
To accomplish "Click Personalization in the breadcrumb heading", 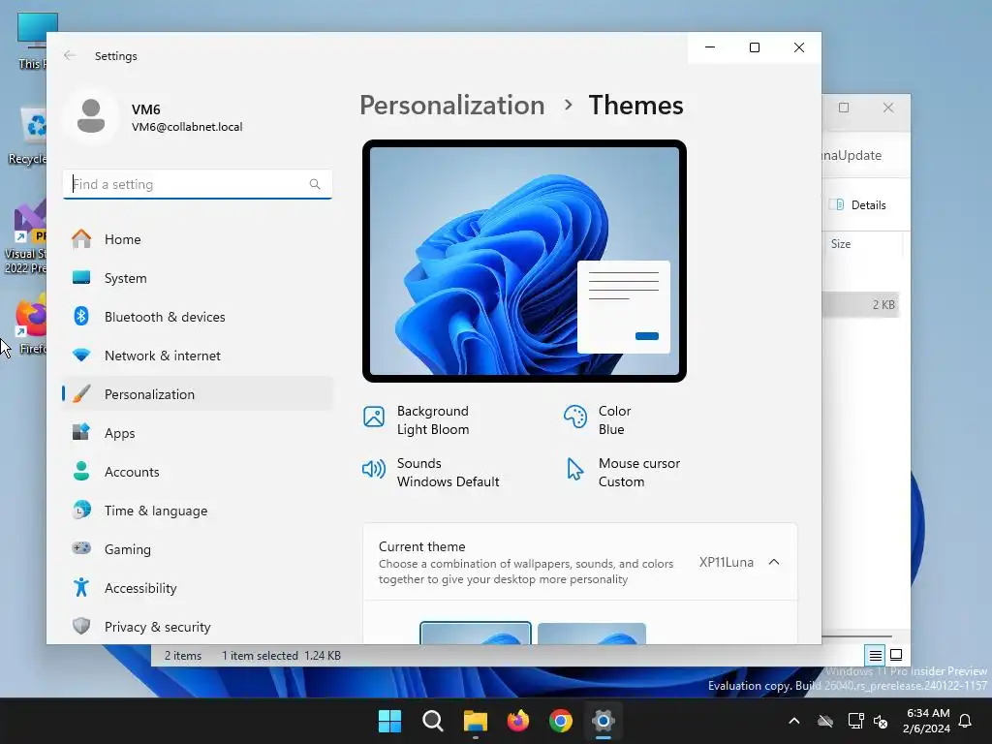I will coord(451,105).
